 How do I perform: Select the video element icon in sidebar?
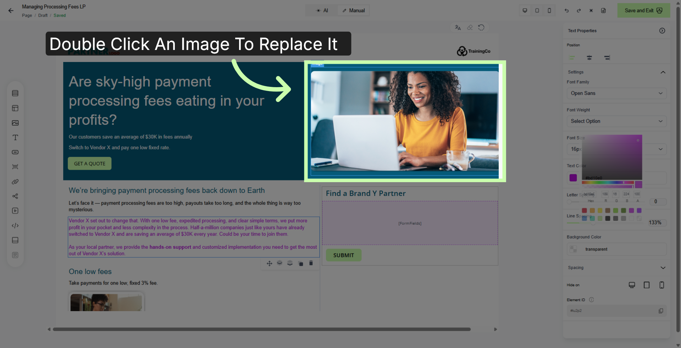point(15,211)
